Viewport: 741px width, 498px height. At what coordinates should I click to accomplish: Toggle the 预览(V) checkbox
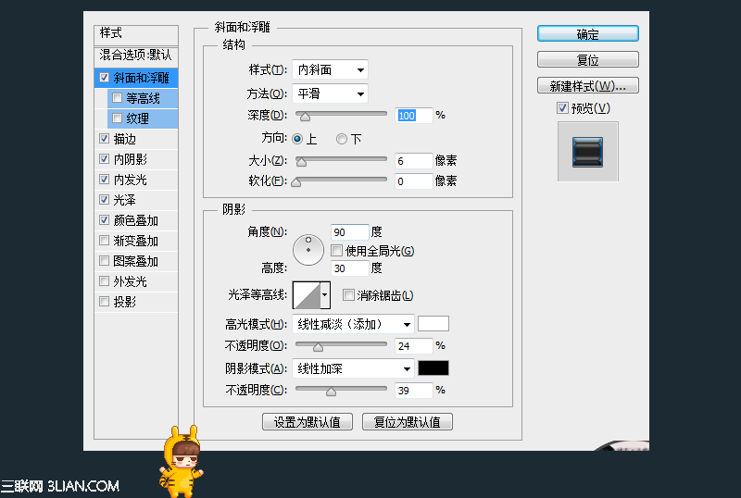pos(562,108)
